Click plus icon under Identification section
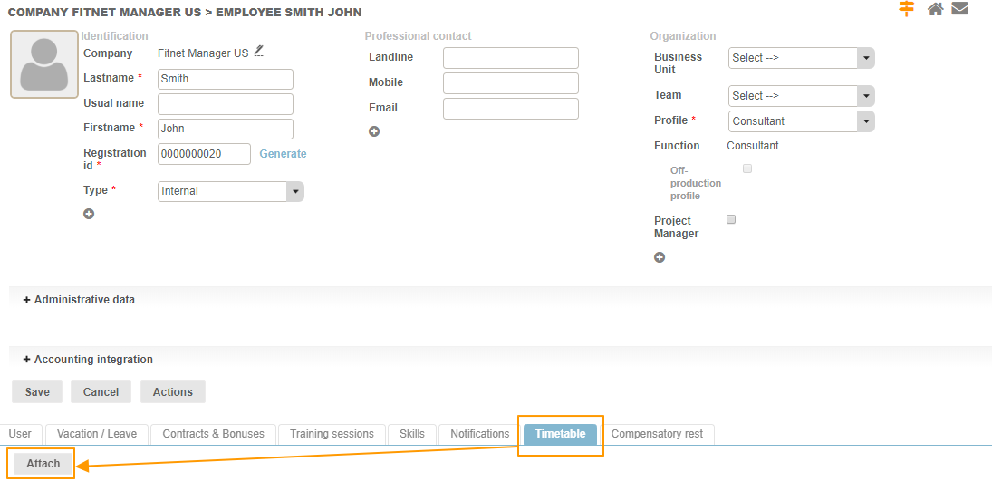The image size is (992, 481). pos(89,215)
